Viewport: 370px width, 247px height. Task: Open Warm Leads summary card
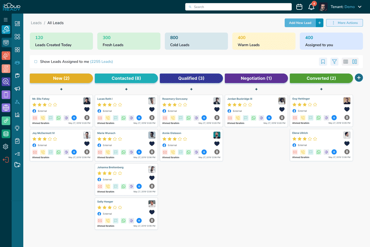pyautogui.click(x=264, y=41)
